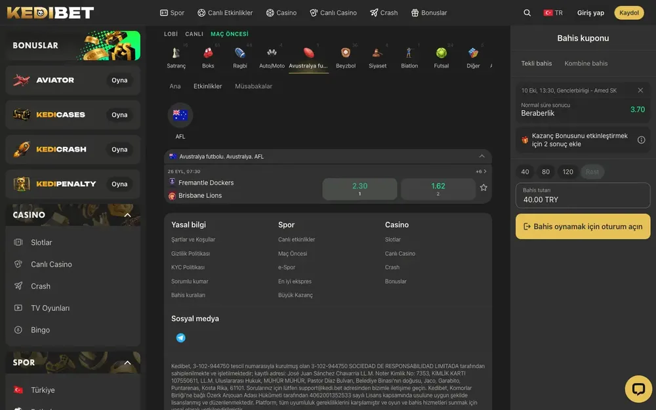The image size is (656, 410).
Task: Favorite the Fremantle Dockers match star
Action: 483,188
